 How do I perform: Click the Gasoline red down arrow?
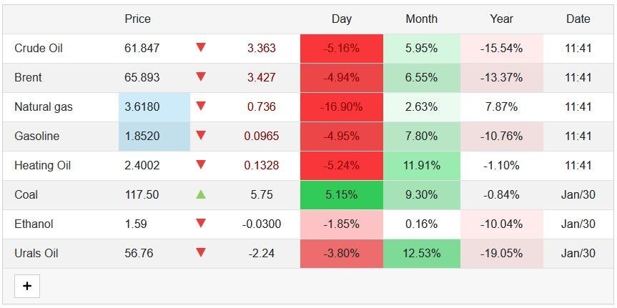201,136
